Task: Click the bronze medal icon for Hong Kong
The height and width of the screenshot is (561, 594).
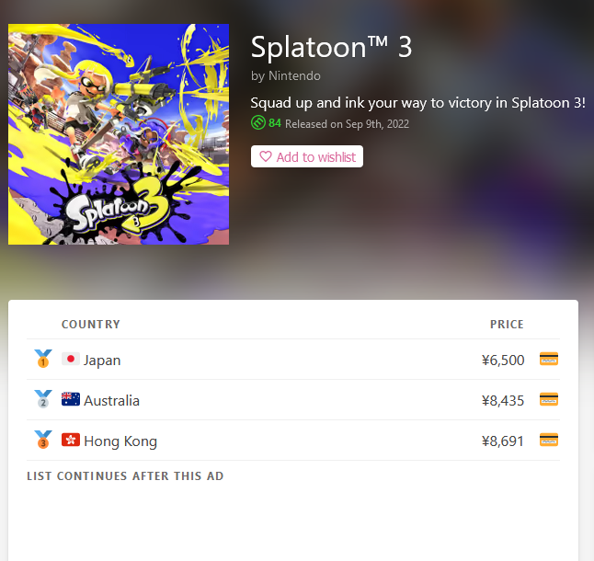Action: (43, 440)
